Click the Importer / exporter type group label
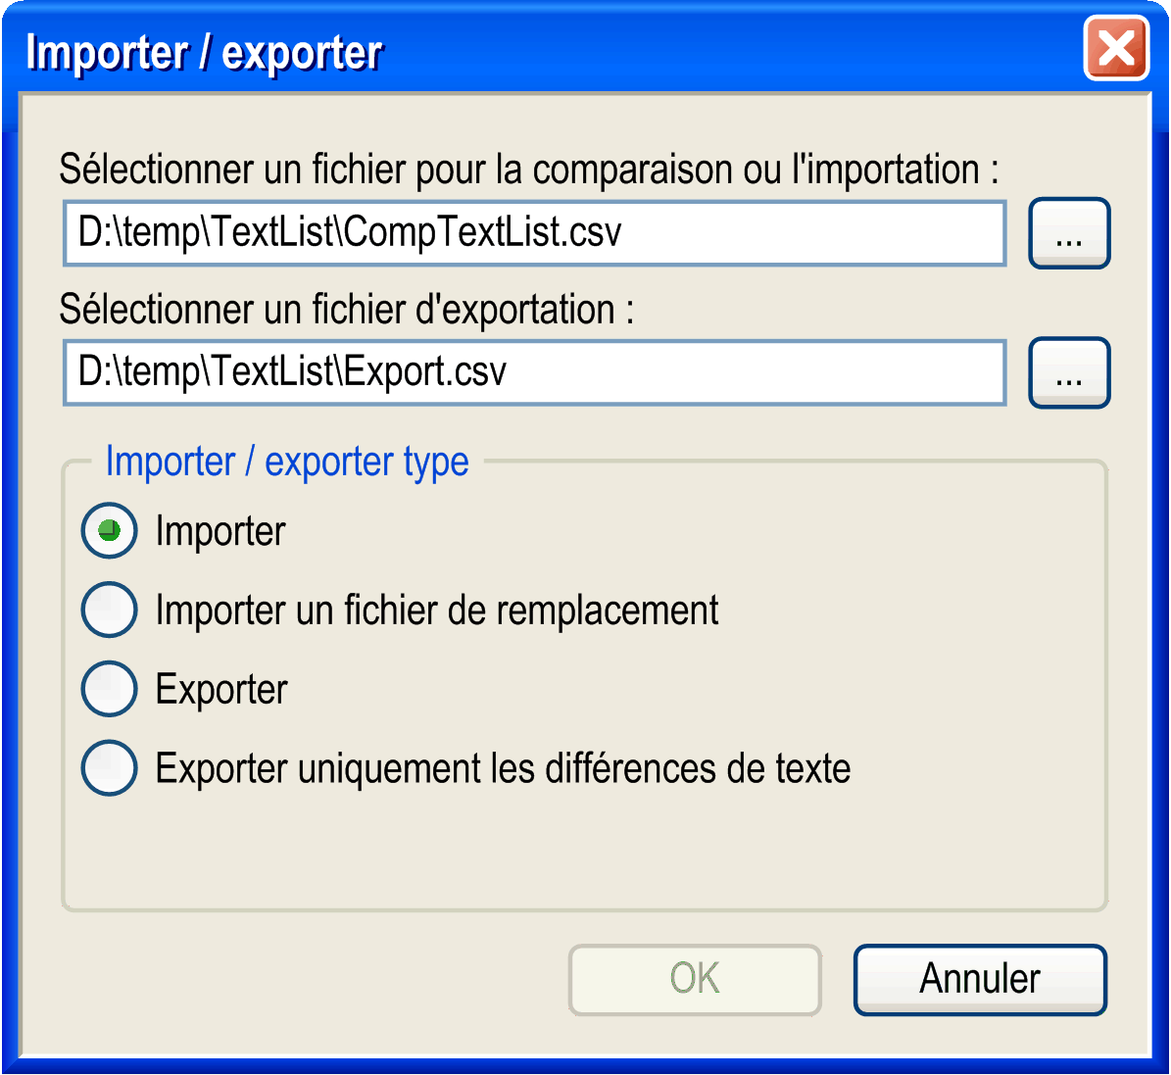1171x1075 pixels. click(287, 461)
